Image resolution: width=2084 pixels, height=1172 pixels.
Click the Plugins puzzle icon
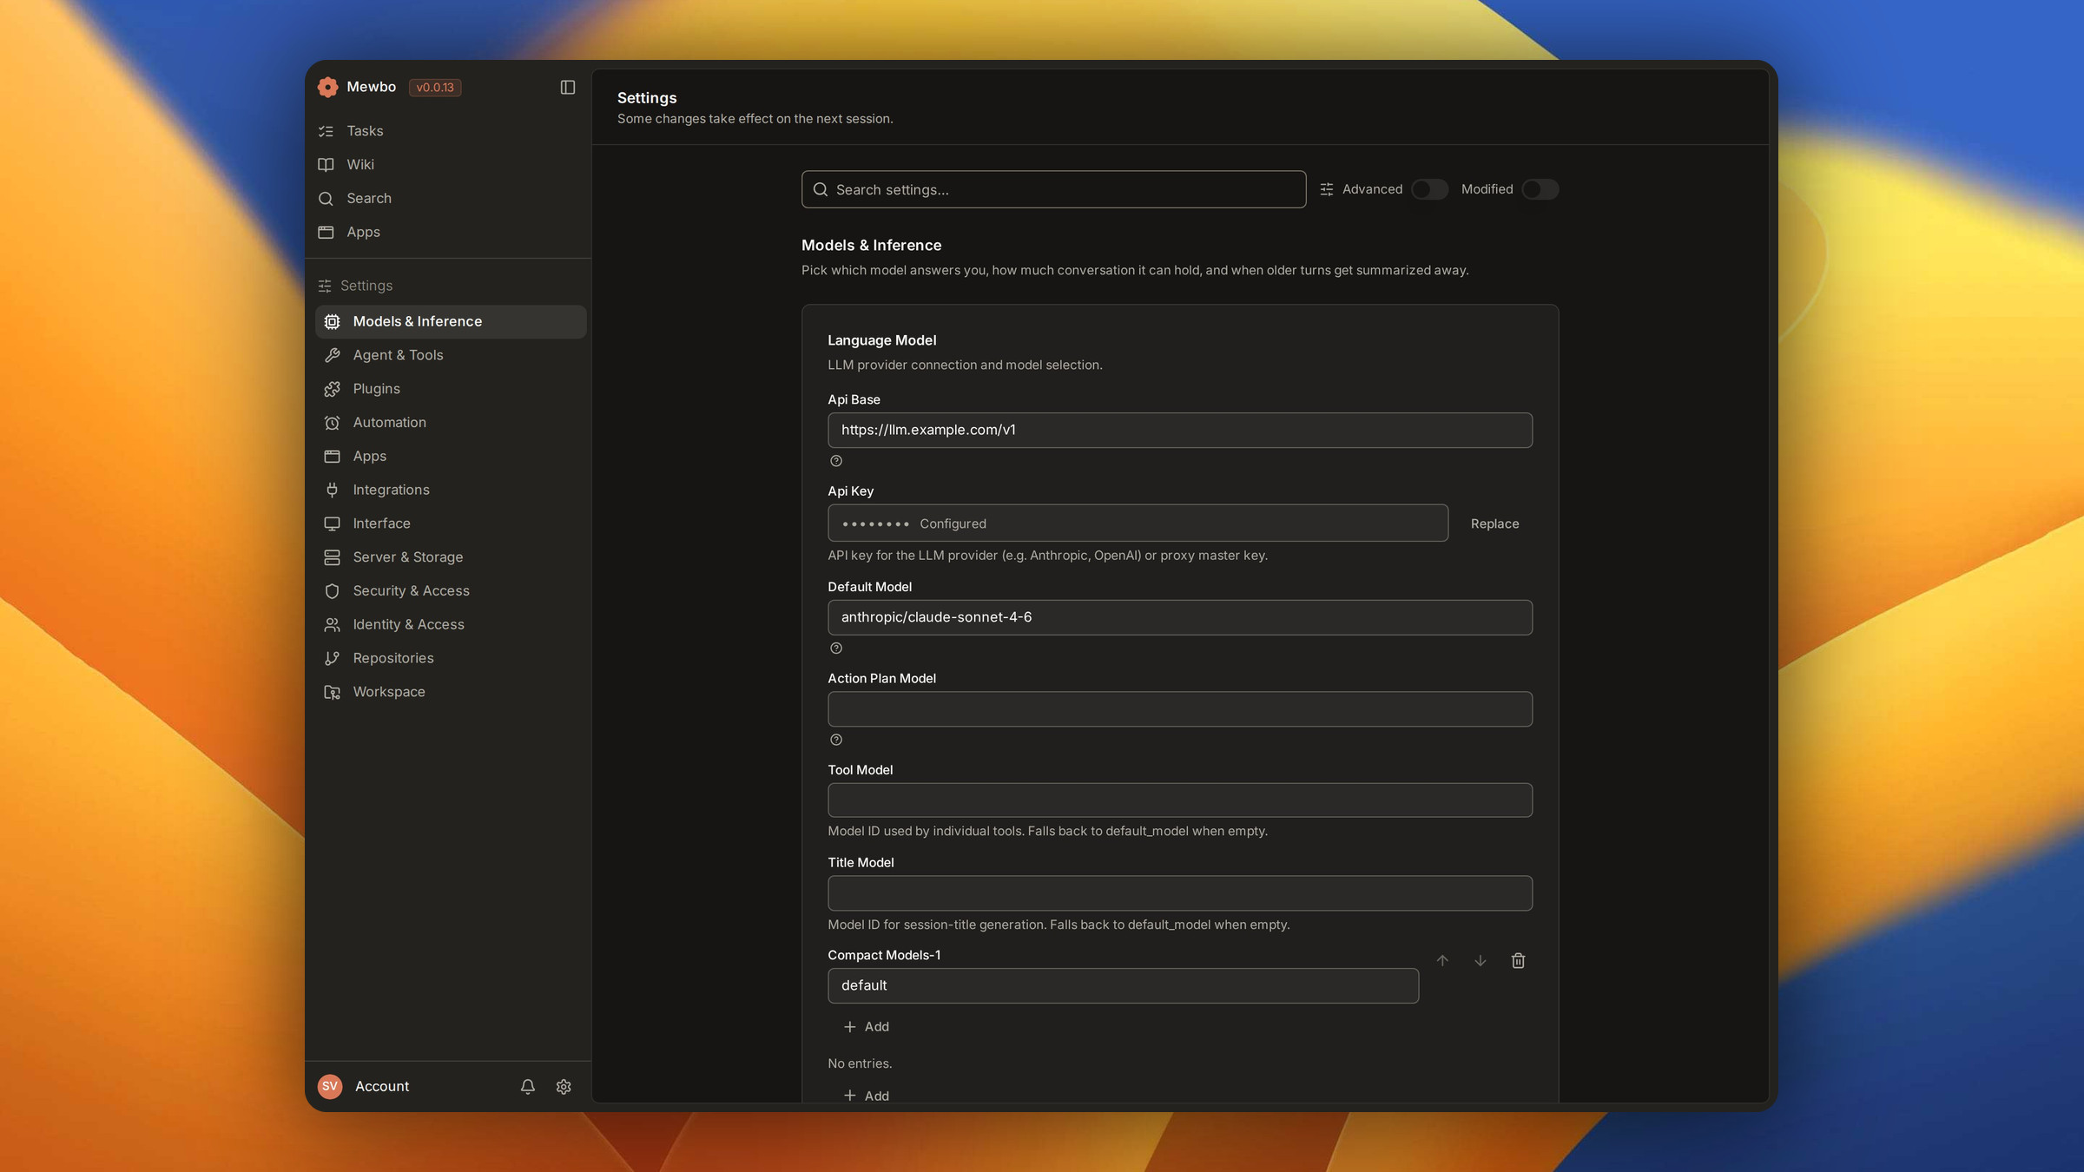point(332,389)
